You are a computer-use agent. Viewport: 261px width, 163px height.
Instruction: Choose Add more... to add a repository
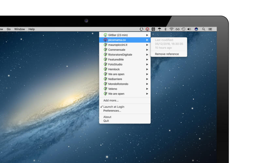coord(111,100)
